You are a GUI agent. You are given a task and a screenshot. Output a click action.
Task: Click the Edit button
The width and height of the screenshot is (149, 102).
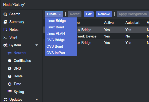coord(89,14)
